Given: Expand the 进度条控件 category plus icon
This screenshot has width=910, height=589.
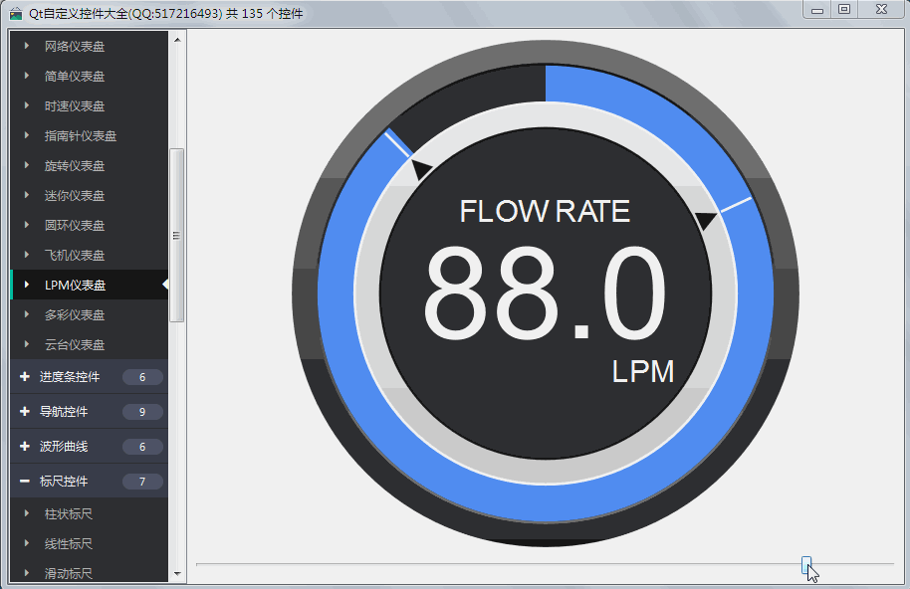Looking at the screenshot, I should point(24,377).
